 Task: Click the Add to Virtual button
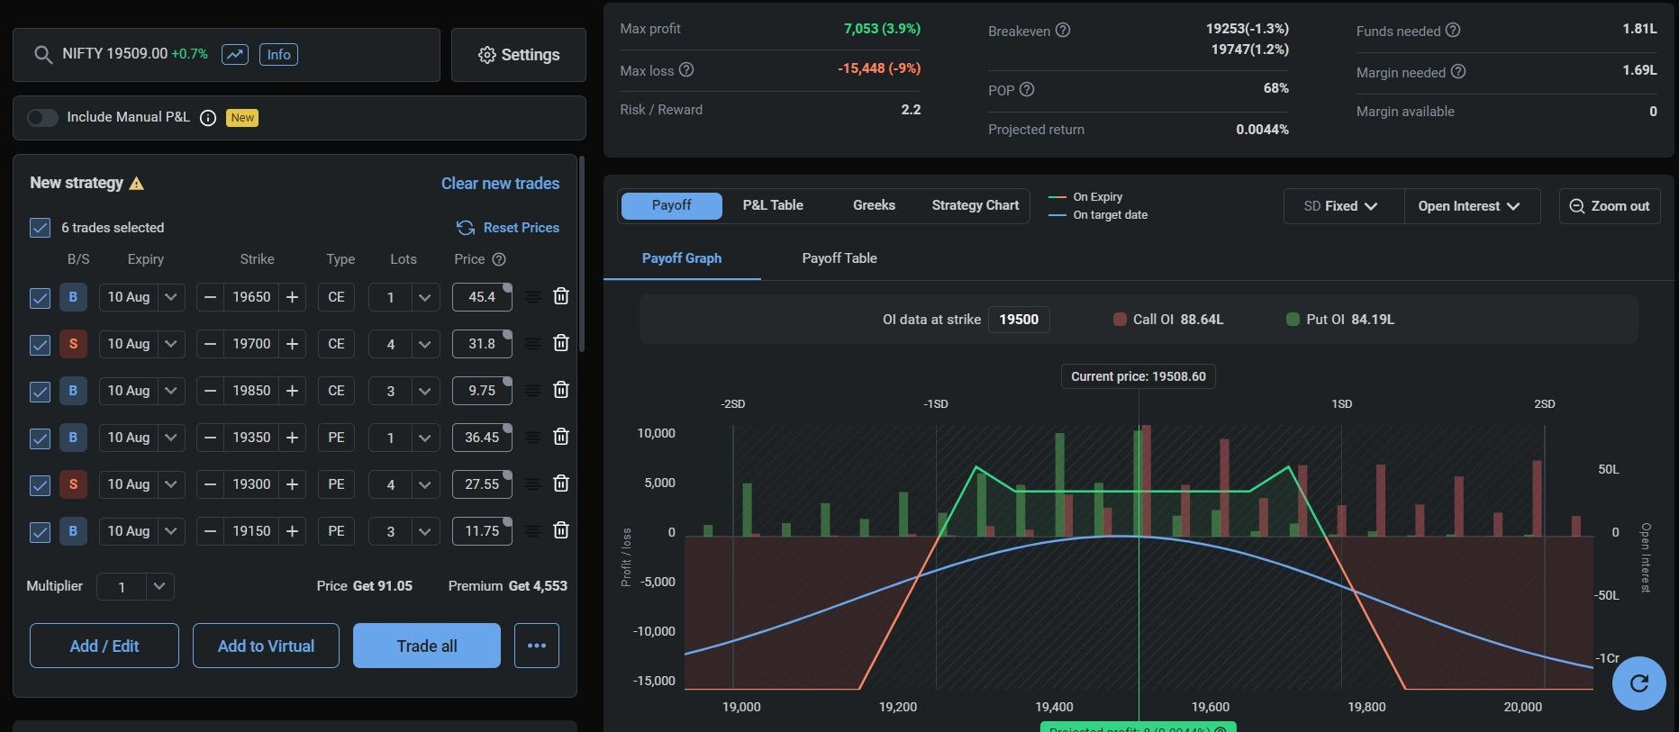[x=266, y=646]
